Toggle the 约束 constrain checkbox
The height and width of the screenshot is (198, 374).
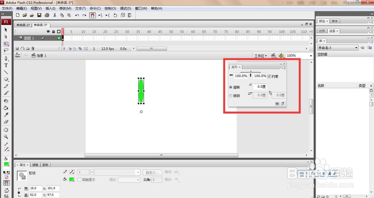point(269,76)
